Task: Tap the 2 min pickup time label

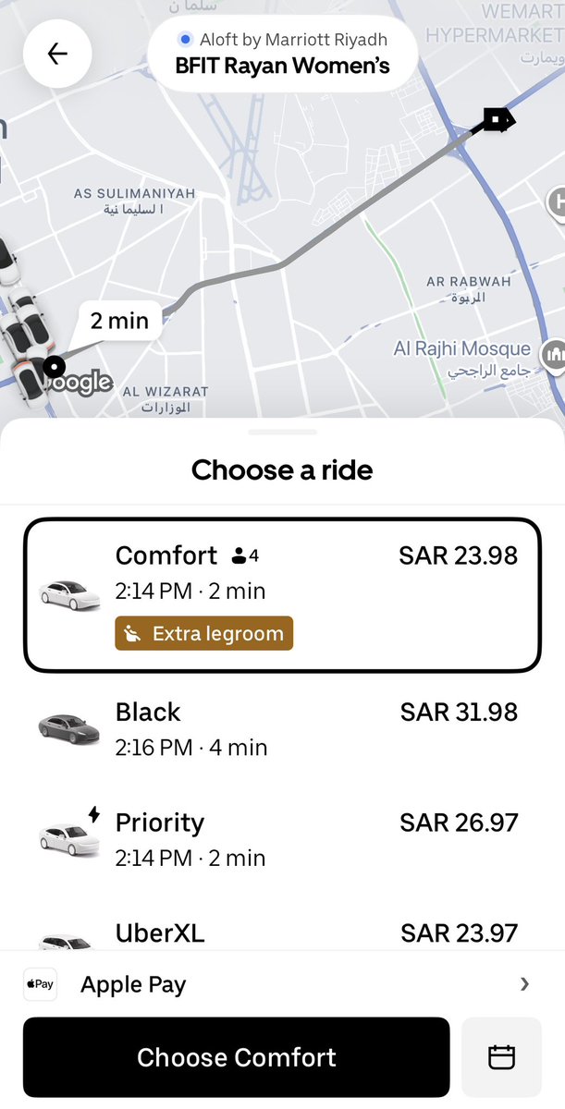Action: point(119,321)
